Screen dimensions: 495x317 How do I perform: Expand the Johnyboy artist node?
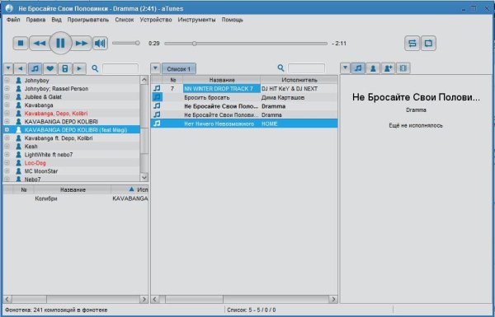[7, 81]
